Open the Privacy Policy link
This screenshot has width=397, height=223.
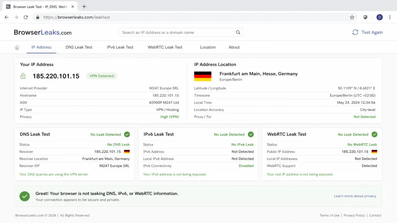[x=354, y=215]
